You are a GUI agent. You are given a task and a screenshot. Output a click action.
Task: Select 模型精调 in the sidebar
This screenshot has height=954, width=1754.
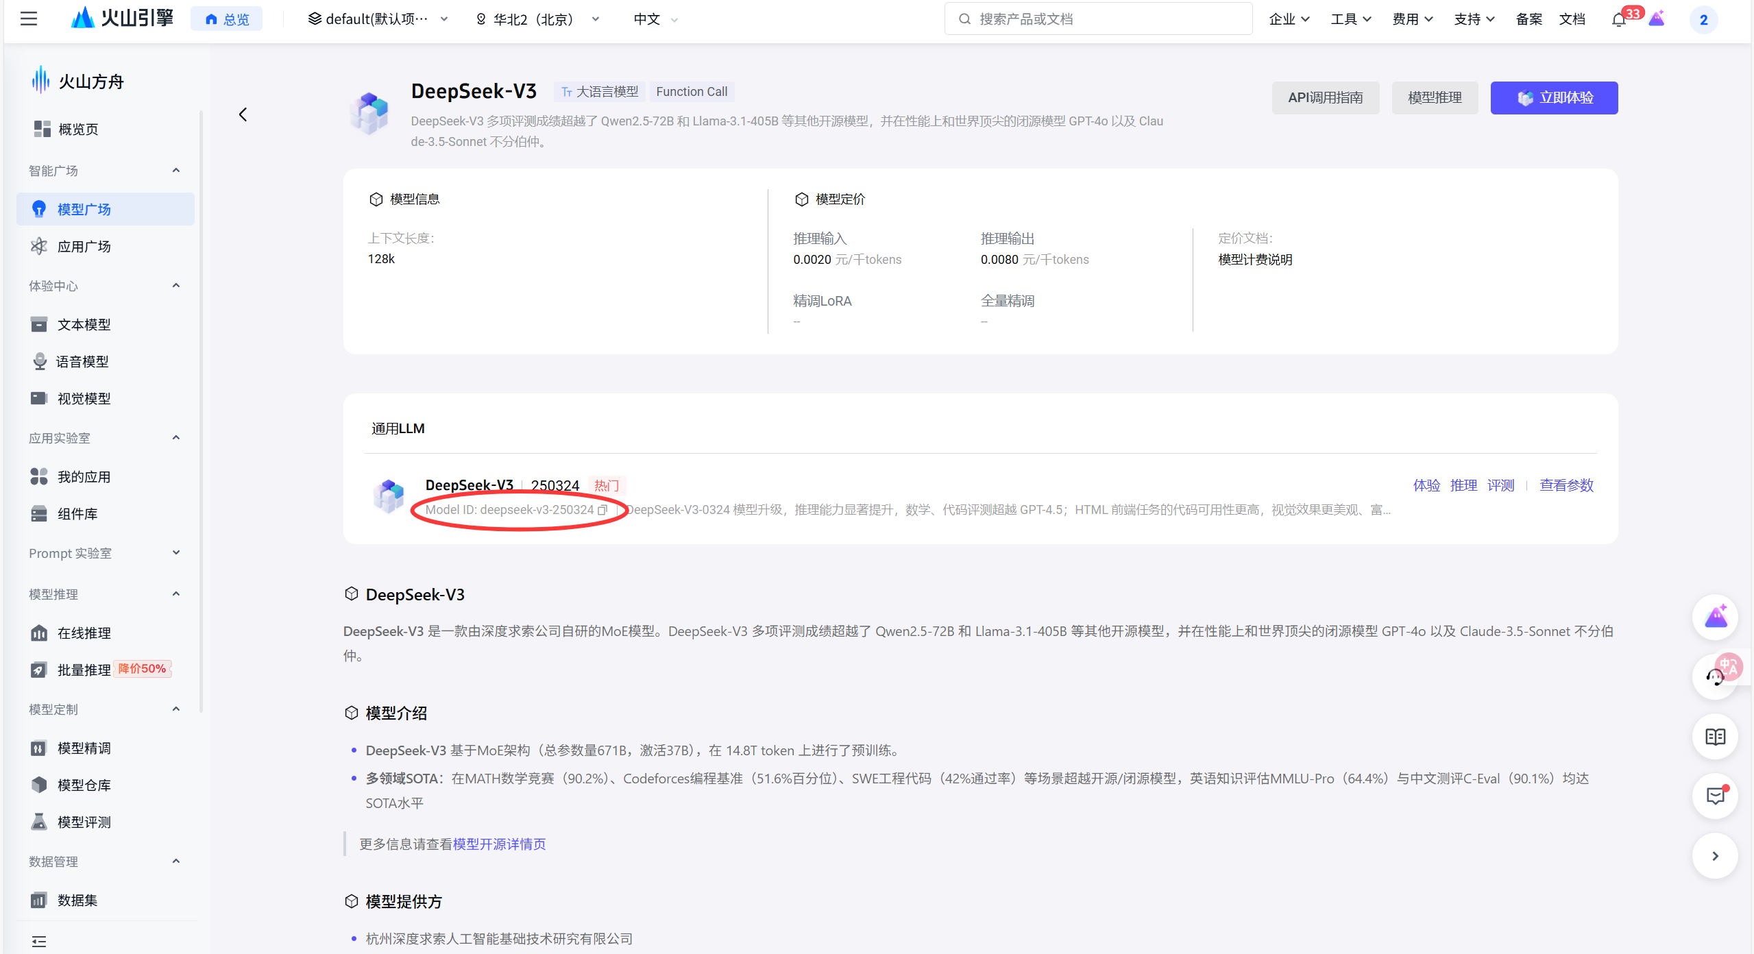click(84, 748)
